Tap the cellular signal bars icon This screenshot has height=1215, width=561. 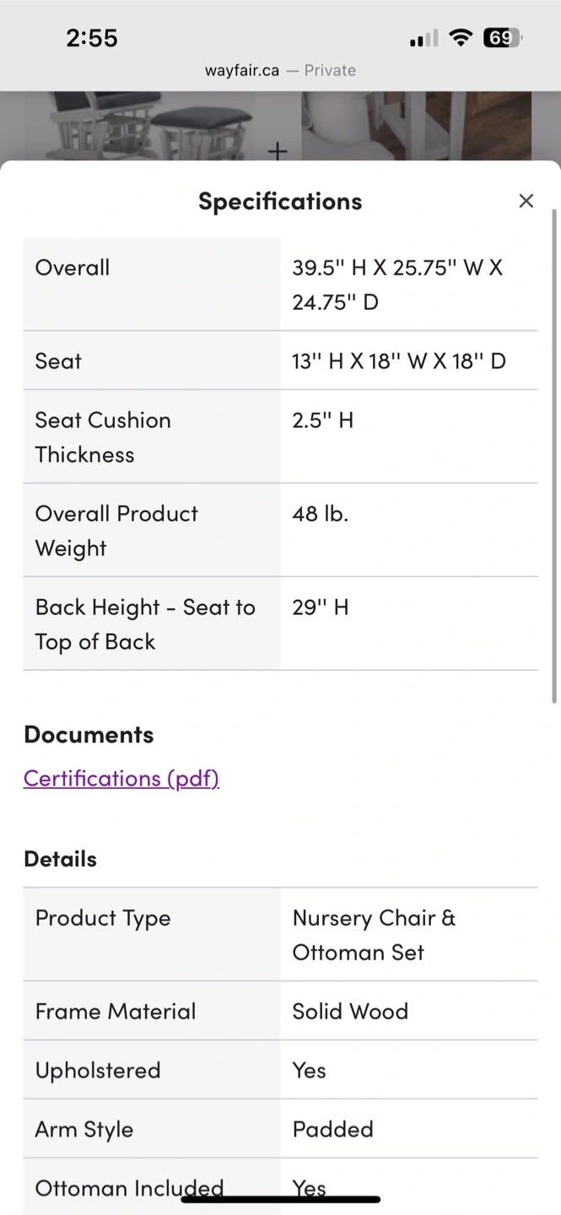423,39
